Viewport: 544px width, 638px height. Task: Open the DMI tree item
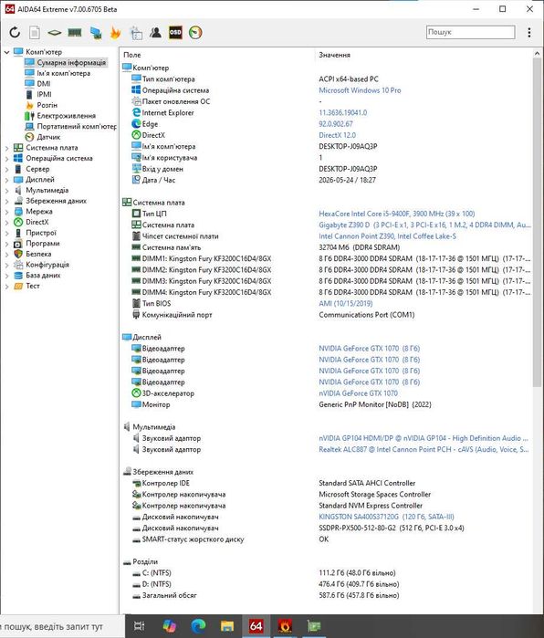tap(44, 84)
